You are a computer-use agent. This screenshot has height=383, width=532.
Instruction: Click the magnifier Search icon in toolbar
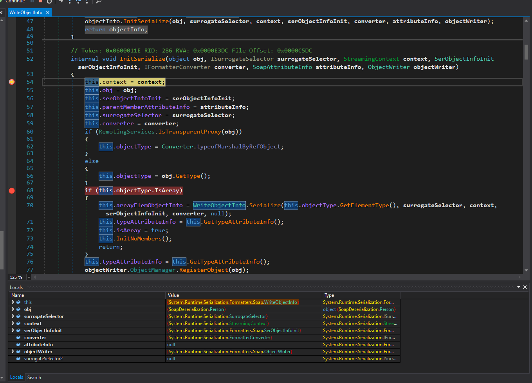tap(99, 2)
